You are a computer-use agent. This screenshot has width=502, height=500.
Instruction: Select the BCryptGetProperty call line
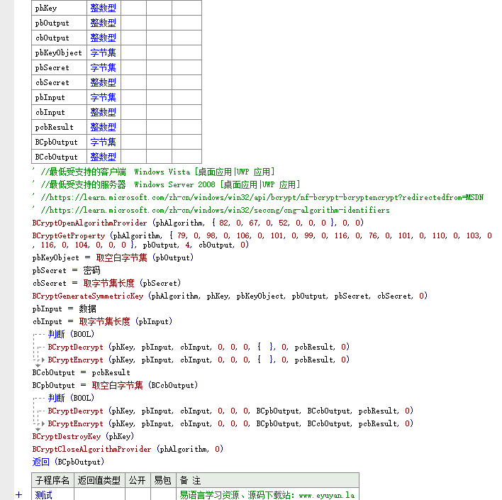point(262,240)
